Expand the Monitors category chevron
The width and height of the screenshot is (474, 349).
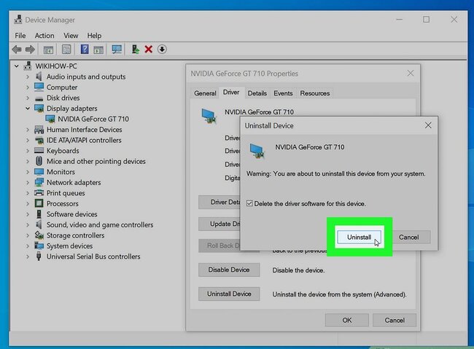[x=28, y=172]
